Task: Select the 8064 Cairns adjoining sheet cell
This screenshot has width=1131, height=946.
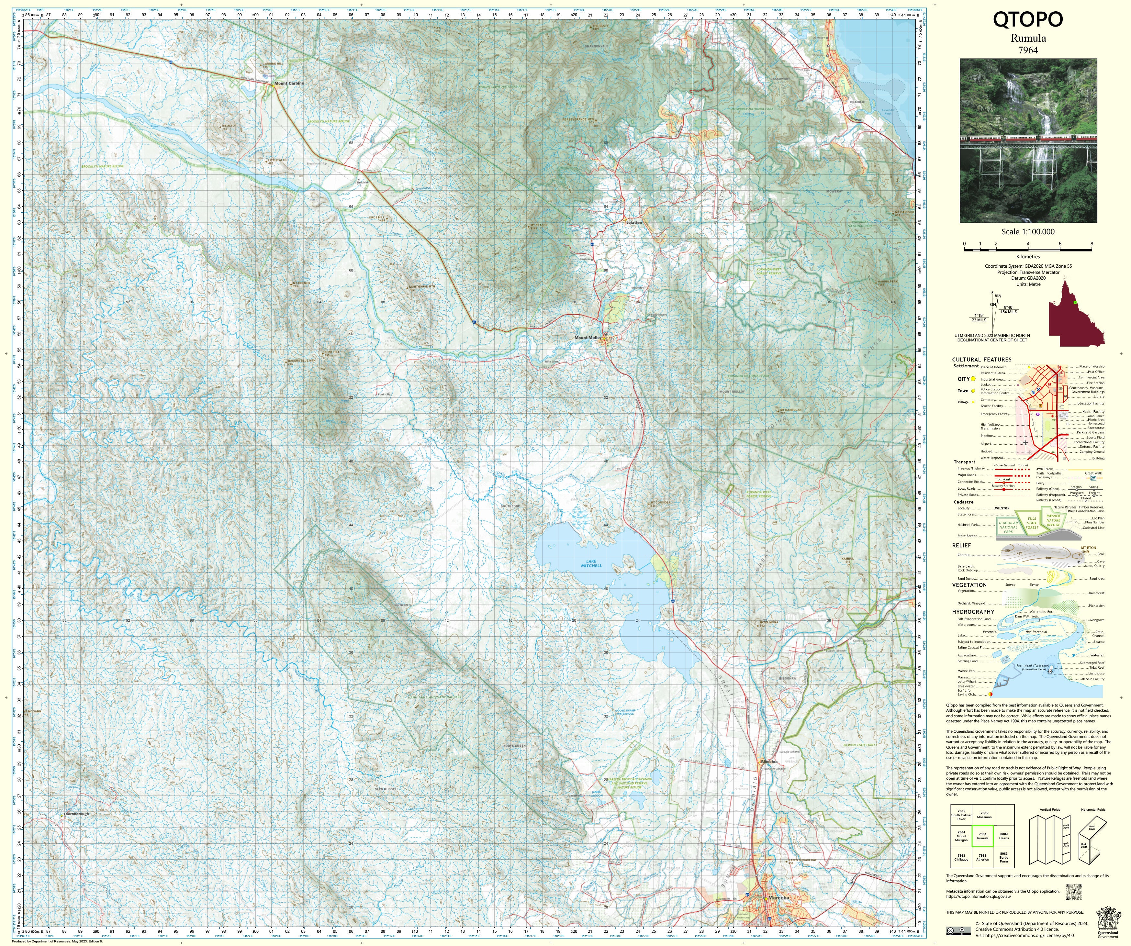Action: [x=1003, y=836]
